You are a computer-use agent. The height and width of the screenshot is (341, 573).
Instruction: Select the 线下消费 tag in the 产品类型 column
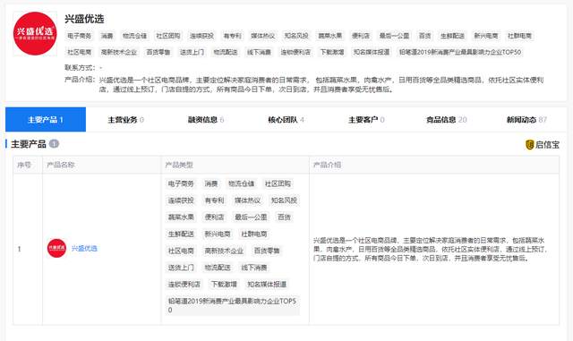(x=254, y=268)
